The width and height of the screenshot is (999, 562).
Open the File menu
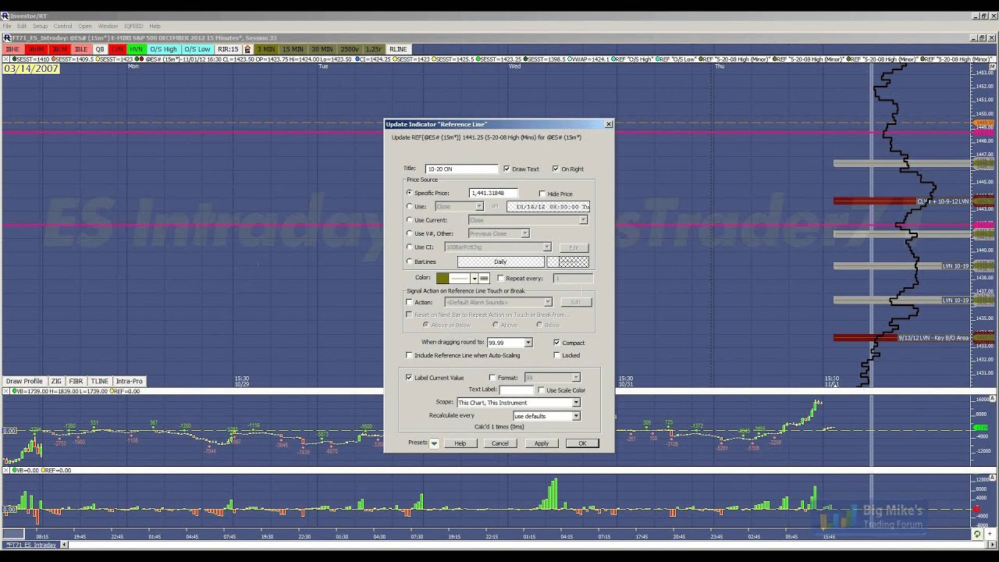pos(7,27)
